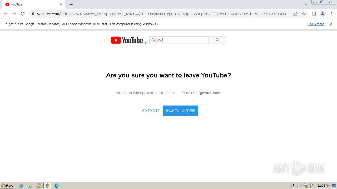
Task: Bookmark this tab with star icon
Action: (x=304, y=14)
